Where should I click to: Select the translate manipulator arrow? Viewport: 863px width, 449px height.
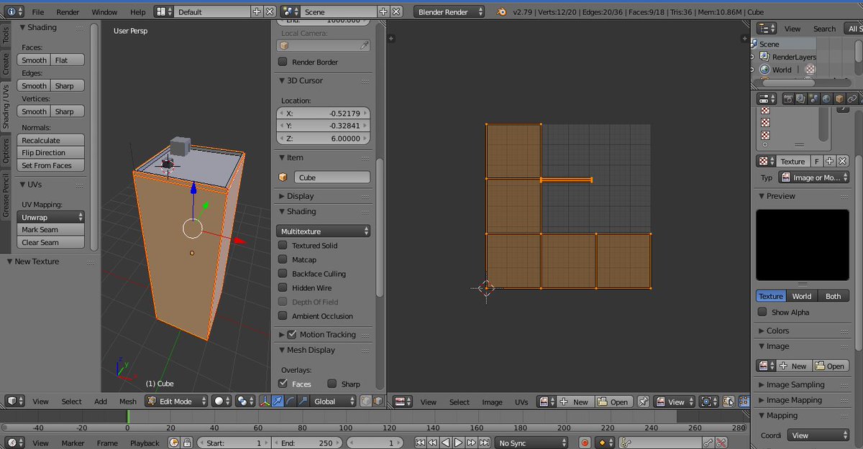tap(277, 401)
